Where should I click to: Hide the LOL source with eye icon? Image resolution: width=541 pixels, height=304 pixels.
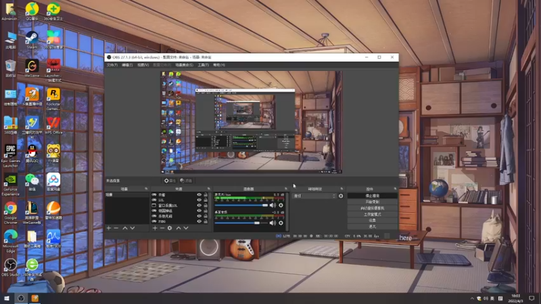pos(199,200)
